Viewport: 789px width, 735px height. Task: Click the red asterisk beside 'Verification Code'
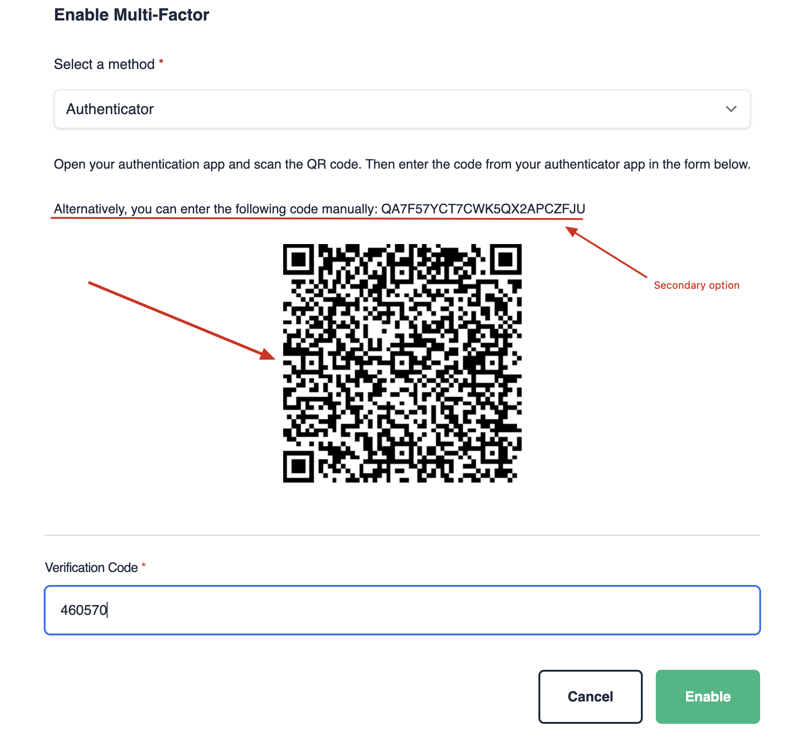click(143, 565)
